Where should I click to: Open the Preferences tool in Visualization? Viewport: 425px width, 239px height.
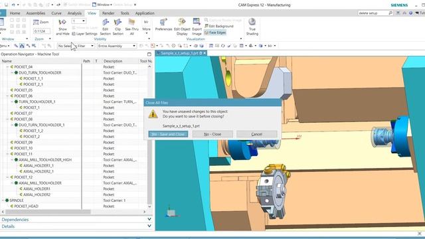(x=163, y=25)
